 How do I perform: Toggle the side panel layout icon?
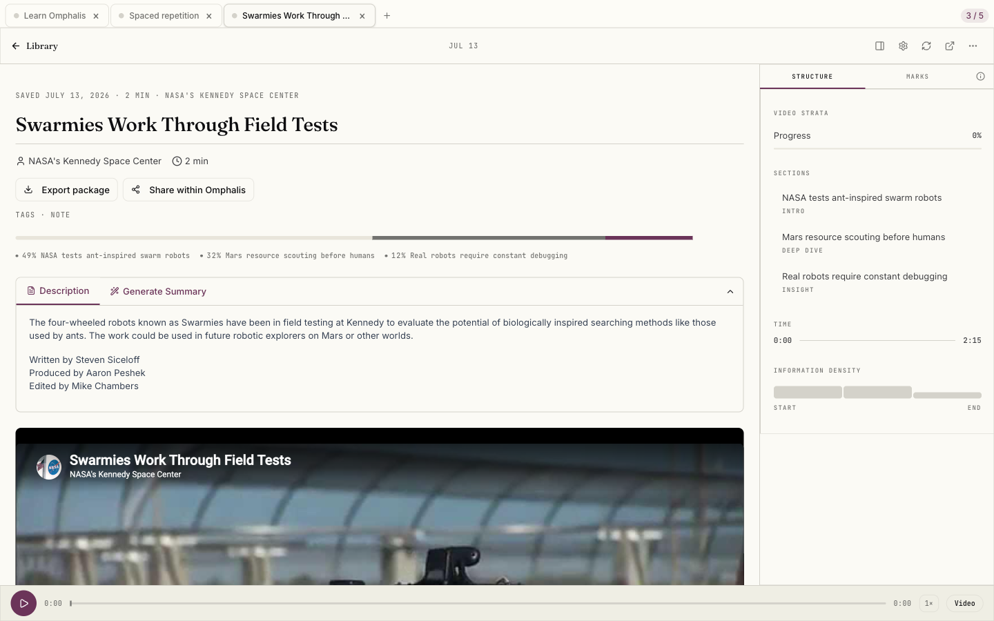point(879,46)
